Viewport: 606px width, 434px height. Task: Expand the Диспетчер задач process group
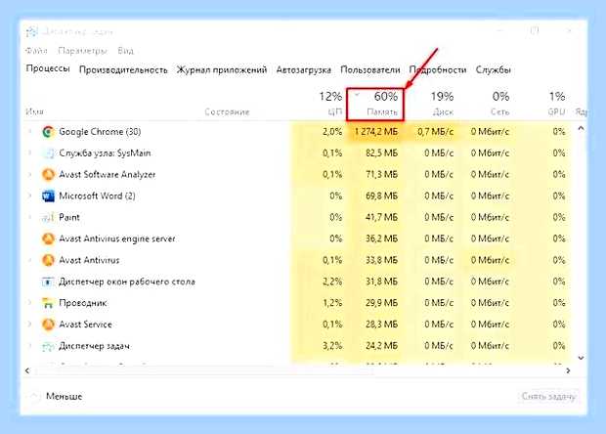coord(30,346)
